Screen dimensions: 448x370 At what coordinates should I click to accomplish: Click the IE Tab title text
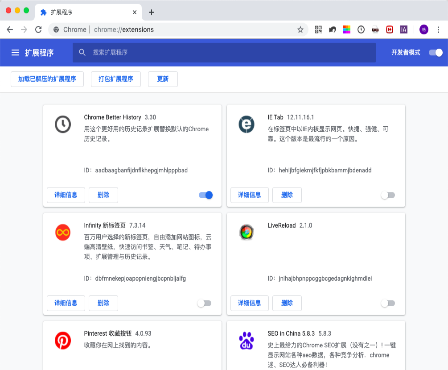[x=275, y=117]
